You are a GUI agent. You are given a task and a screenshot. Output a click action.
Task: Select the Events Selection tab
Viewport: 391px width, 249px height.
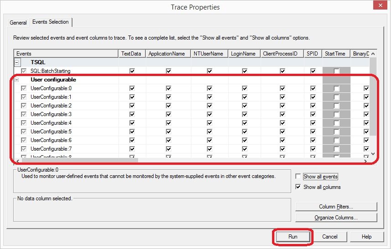(51, 22)
